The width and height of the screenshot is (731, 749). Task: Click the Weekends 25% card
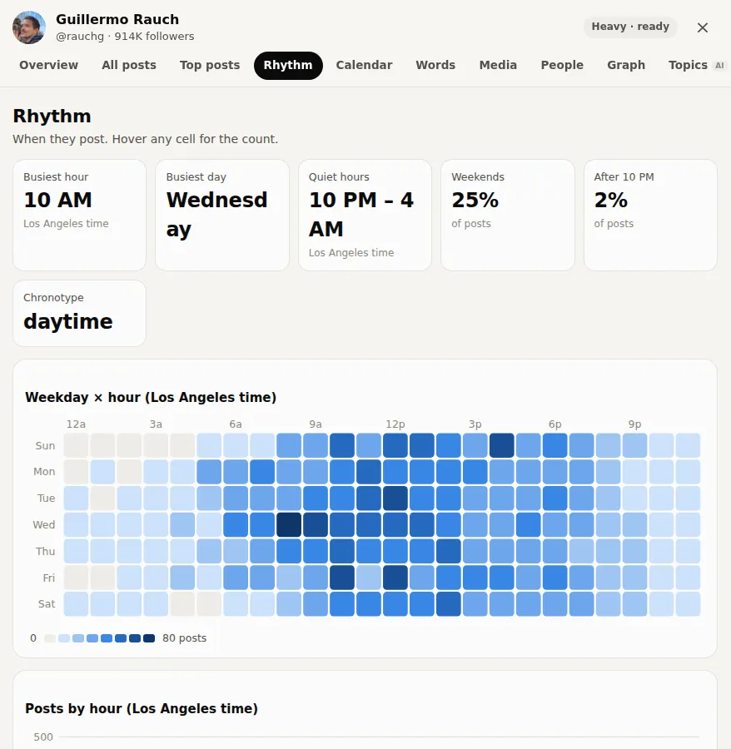coord(507,215)
